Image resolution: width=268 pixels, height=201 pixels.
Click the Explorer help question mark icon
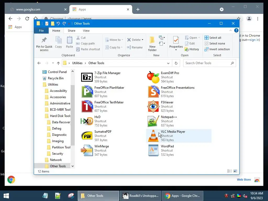tap(236, 30)
